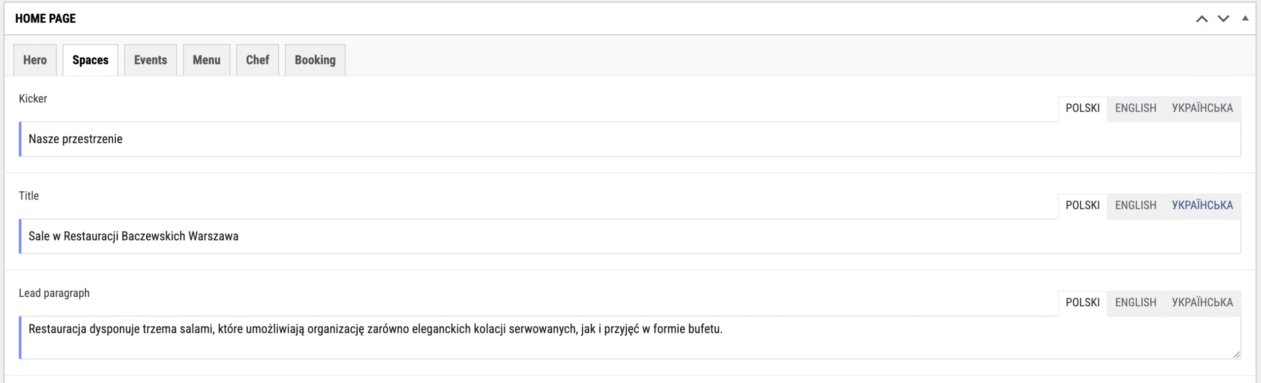Image resolution: width=1261 pixels, height=383 pixels.
Task: Show the Українська version of Title
Action: [1202, 206]
